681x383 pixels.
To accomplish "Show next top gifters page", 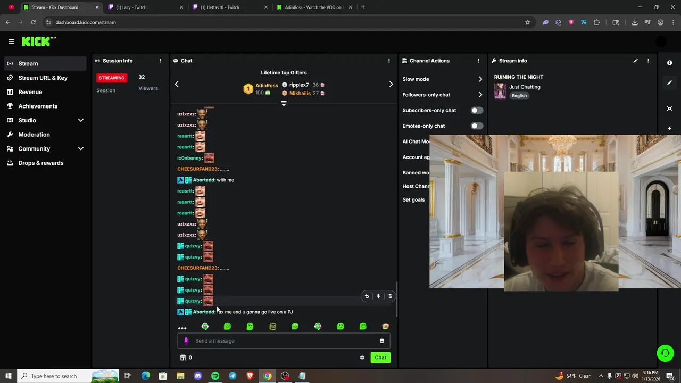I will [x=391, y=84].
